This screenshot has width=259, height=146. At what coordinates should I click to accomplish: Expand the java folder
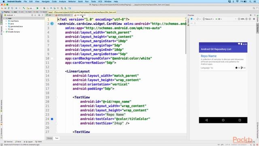pyautogui.click(x=6, y=24)
